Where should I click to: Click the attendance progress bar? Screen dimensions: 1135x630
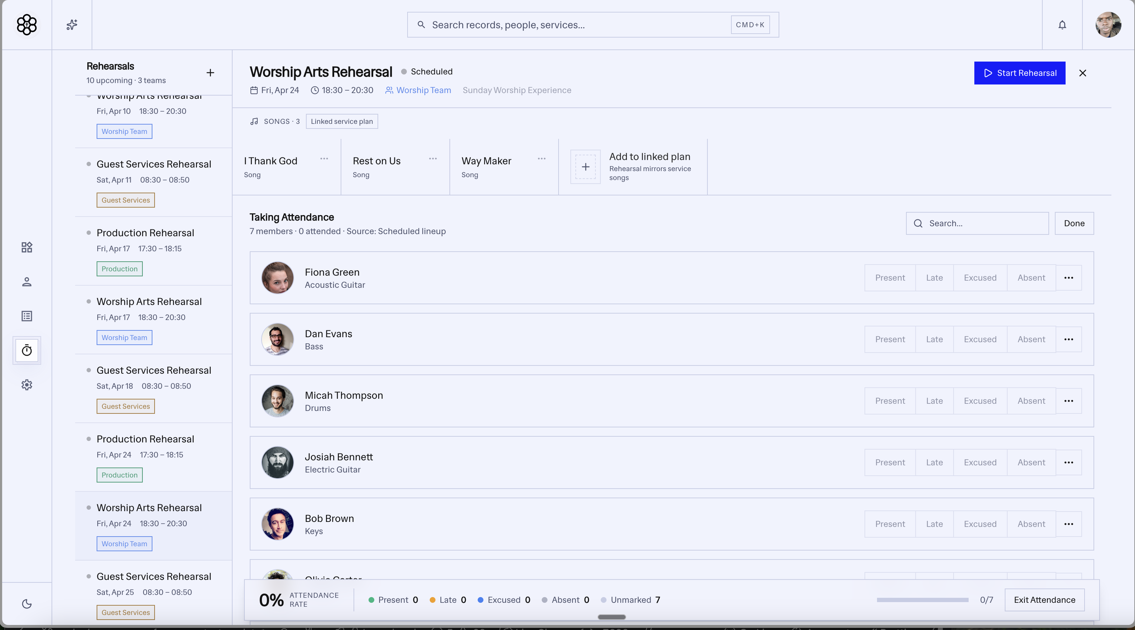[922, 600]
